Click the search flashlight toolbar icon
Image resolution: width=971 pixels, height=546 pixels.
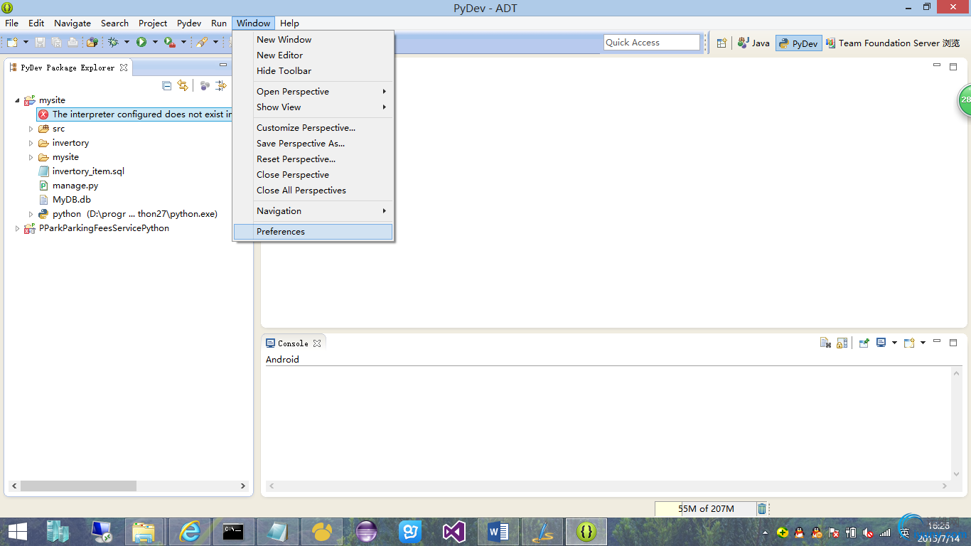click(202, 43)
